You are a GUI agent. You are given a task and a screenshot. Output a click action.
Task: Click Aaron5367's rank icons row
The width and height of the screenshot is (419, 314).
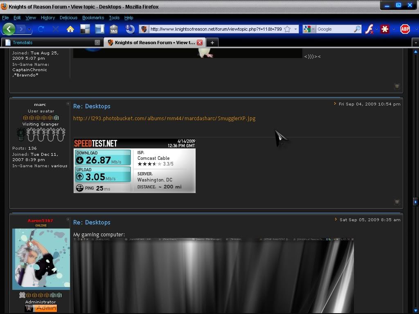point(41,295)
